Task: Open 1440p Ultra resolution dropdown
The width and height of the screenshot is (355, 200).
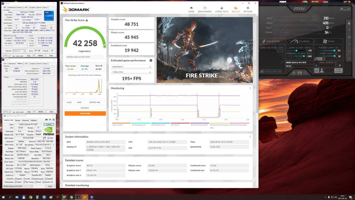Action: [x=131, y=72]
